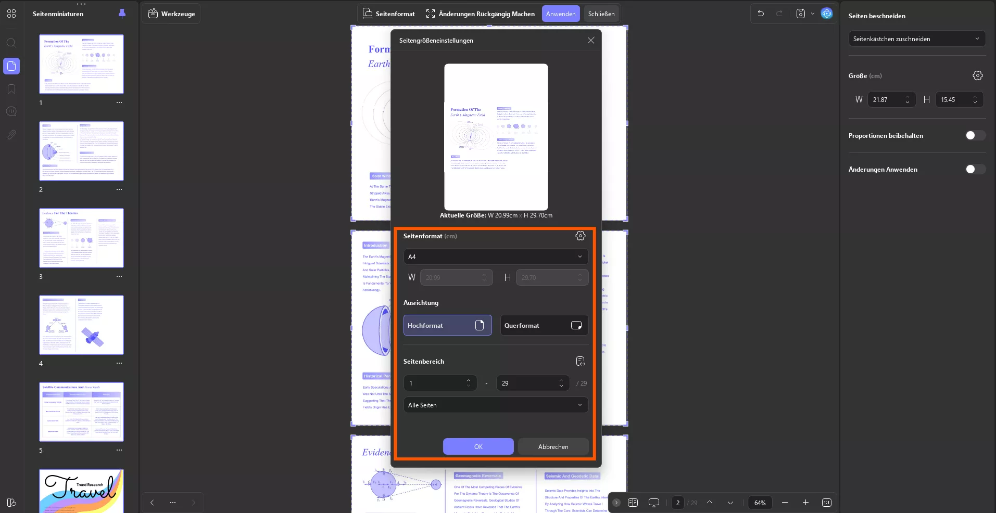The width and height of the screenshot is (996, 513).
Task: Go to previous page up arrow
Action: (710, 503)
